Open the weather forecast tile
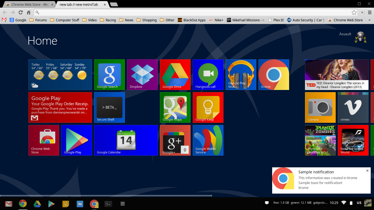Screen dimensions: 374x210 coord(60,75)
